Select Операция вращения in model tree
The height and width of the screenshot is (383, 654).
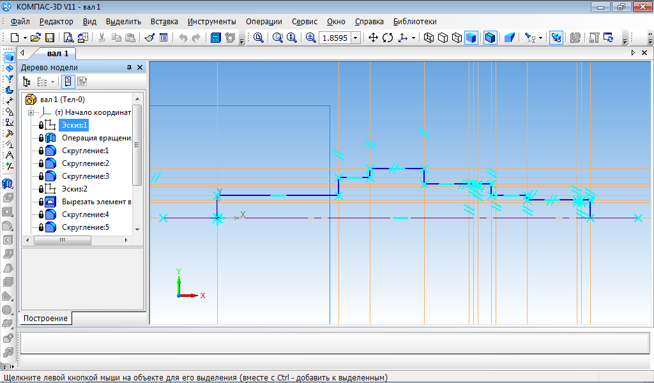pyautogui.click(x=96, y=138)
